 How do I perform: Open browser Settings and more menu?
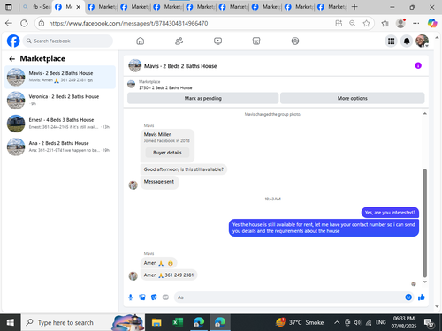pyautogui.click(x=415, y=23)
